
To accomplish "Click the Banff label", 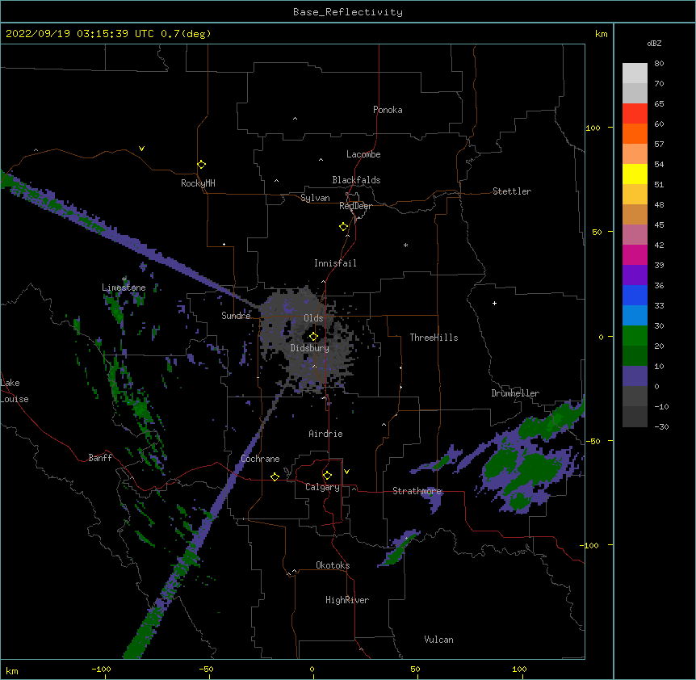I will (x=100, y=458).
